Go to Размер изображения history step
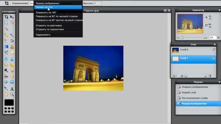 coord(198,104)
